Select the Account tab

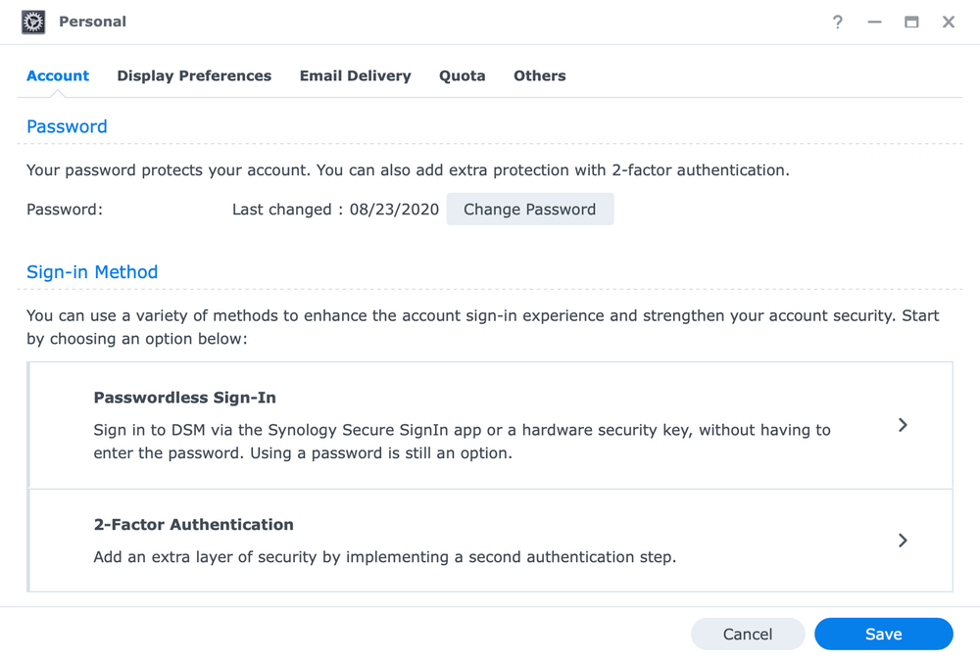coord(58,75)
